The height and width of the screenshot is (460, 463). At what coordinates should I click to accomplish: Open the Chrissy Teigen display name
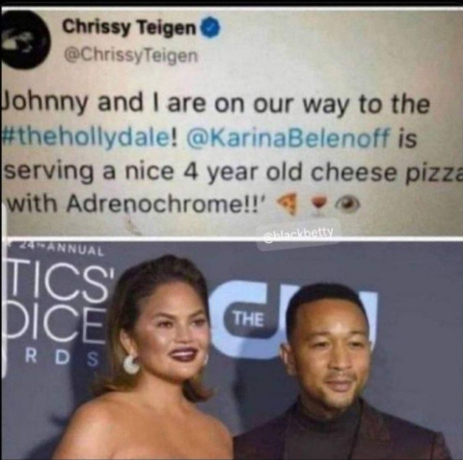point(129,27)
